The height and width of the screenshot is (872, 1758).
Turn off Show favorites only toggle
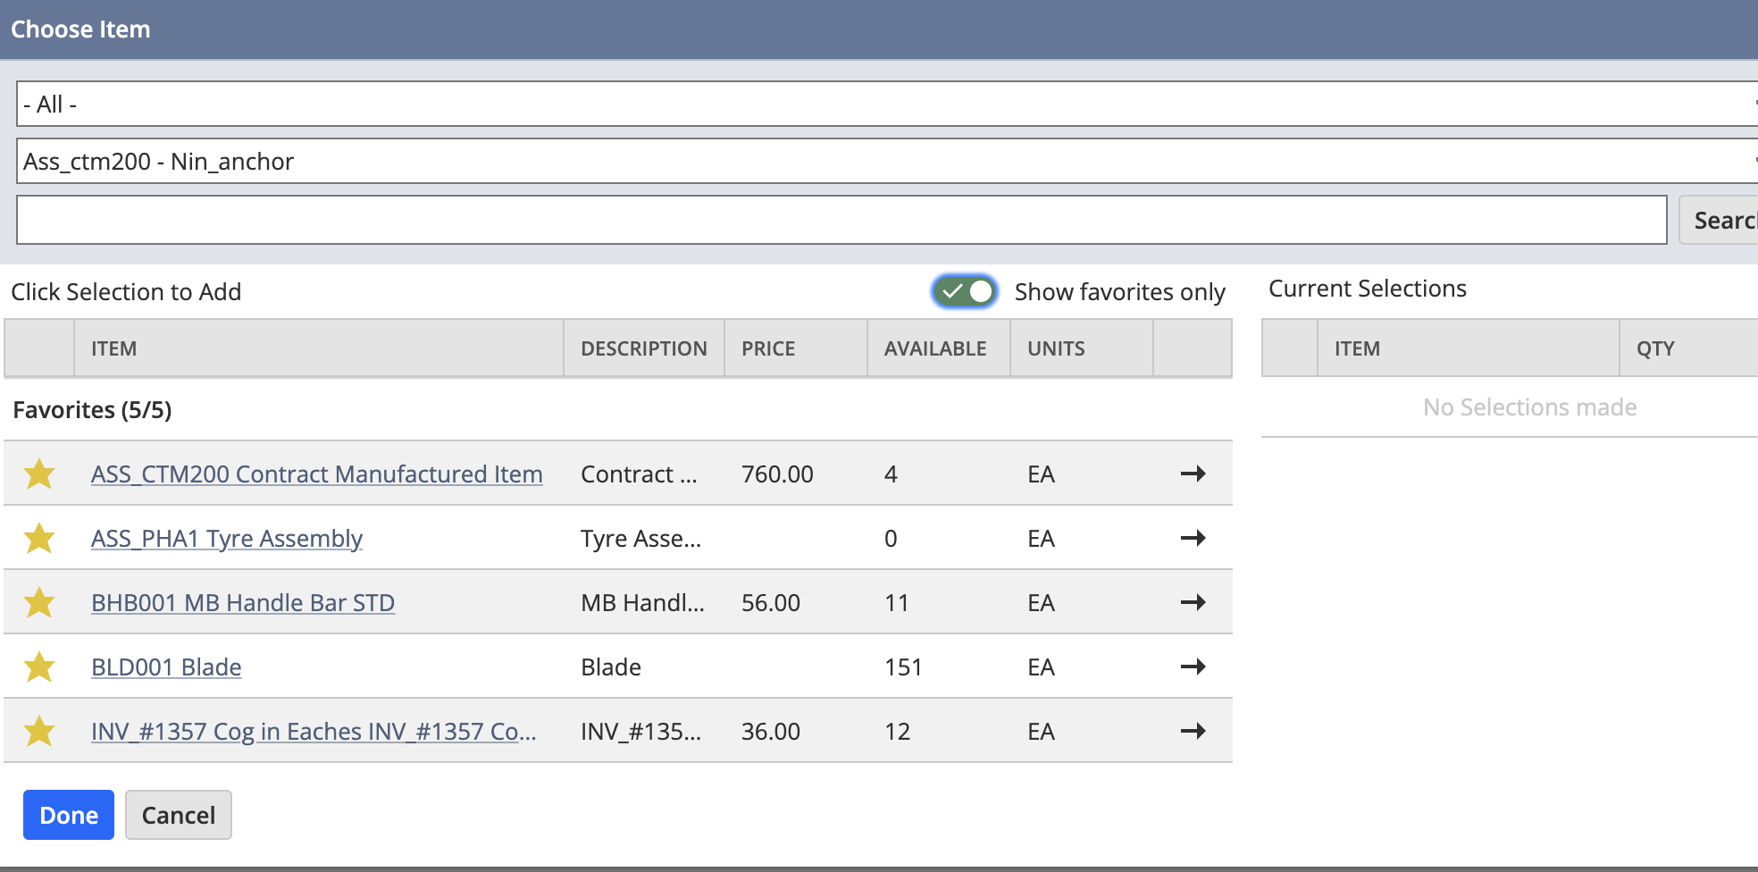coord(965,291)
